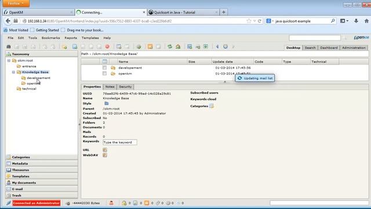Copy URL using the icon beside URL
The width and height of the screenshot is (371, 209).
tap(105, 150)
